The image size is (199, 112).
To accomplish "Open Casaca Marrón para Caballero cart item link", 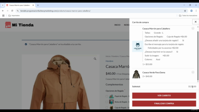I will pos(156,29).
